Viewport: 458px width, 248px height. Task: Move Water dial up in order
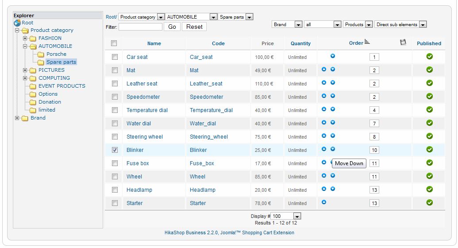(324, 122)
